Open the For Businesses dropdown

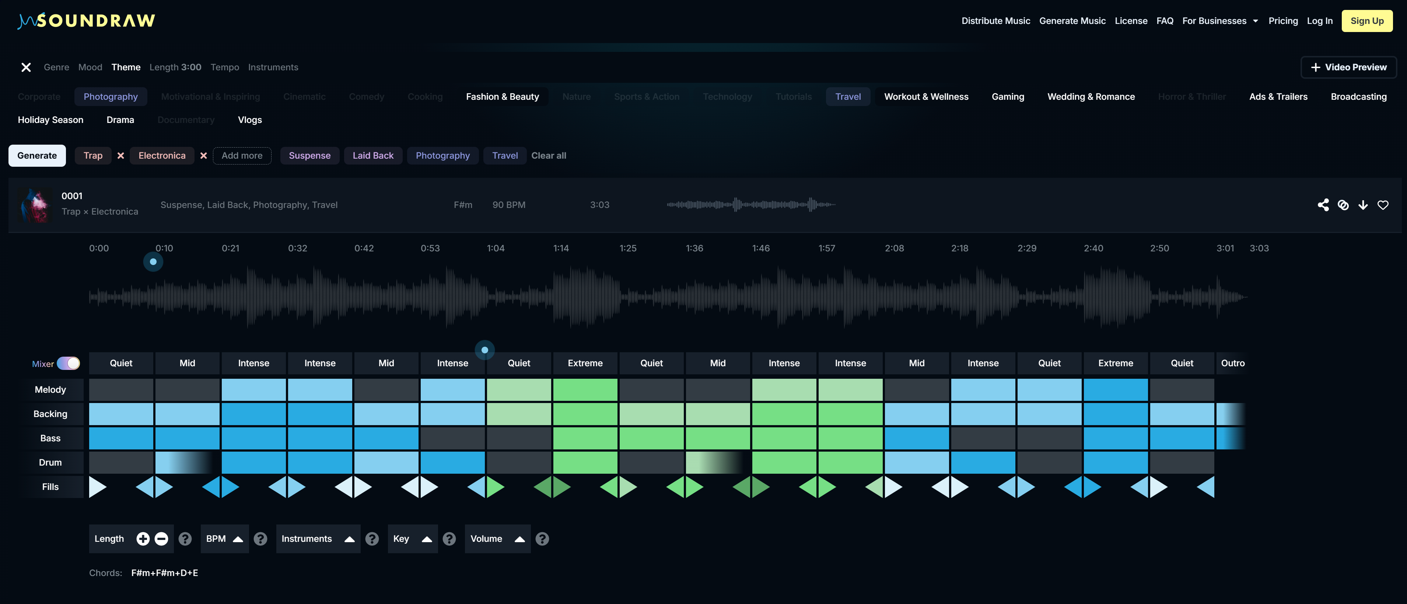pyautogui.click(x=1220, y=21)
